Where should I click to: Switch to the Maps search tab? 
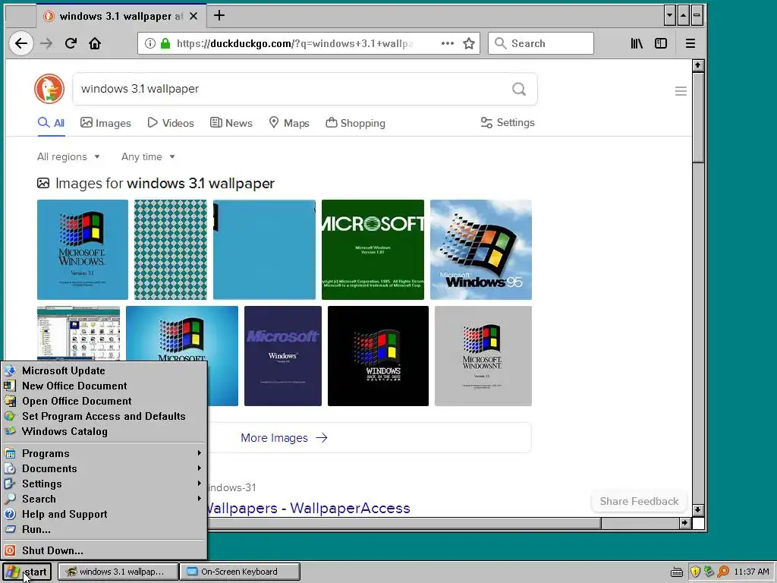coord(289,123)
